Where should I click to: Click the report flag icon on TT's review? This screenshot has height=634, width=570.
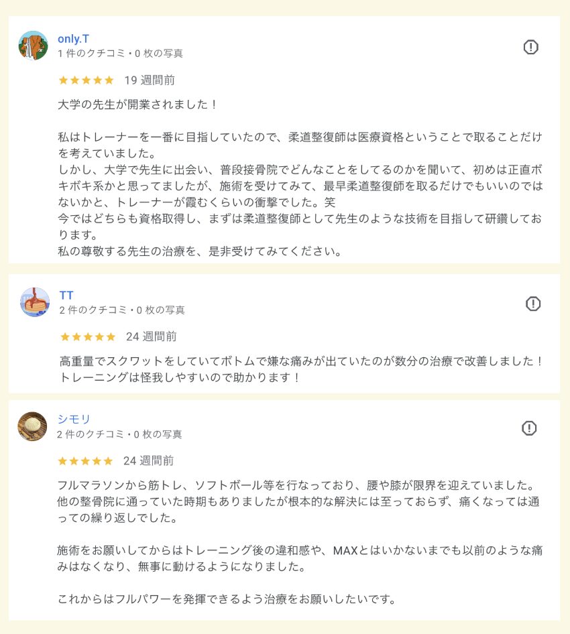(x=532, y=304)
